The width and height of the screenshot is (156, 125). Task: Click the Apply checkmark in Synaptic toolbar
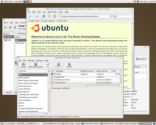(x=48, y=64)
